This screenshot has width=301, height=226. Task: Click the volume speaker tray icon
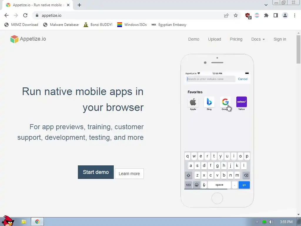pyautogui.click(x=271, y=222)
